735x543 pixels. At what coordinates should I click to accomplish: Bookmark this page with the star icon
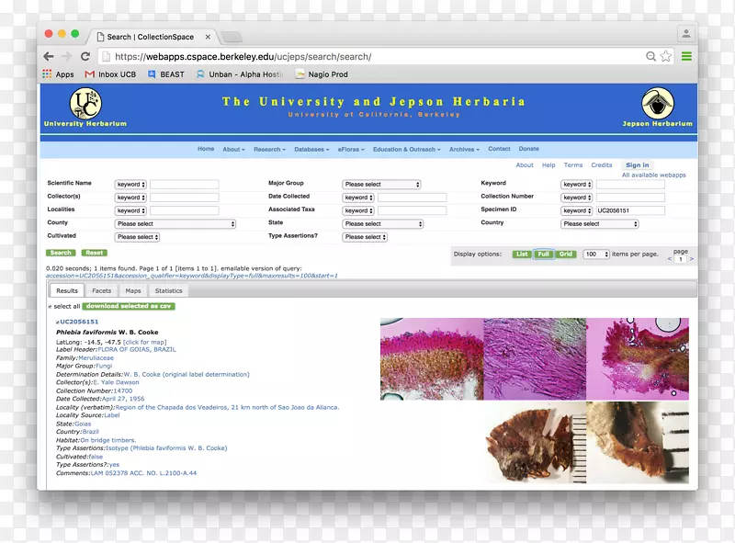point(666,56)
